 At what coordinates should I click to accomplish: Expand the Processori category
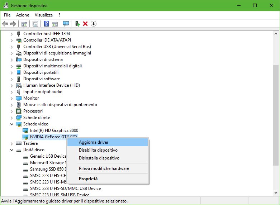click(x=11, y=111)
